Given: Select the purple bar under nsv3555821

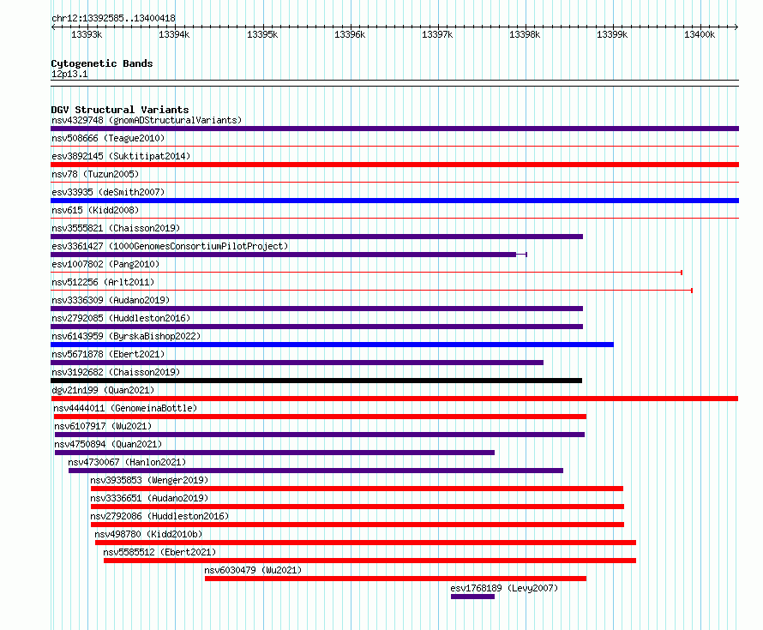Looking at the screenshot, I should [x=317, y=237].
